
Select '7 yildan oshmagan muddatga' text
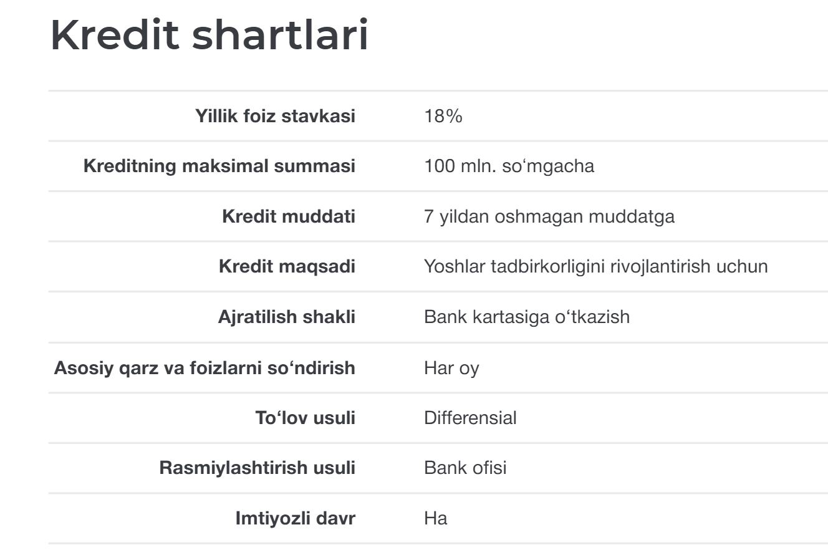[549, 216]
